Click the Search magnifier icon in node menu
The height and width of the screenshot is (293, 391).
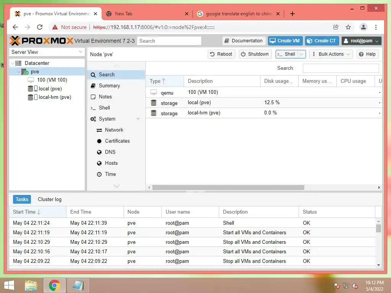coord(93,75)
